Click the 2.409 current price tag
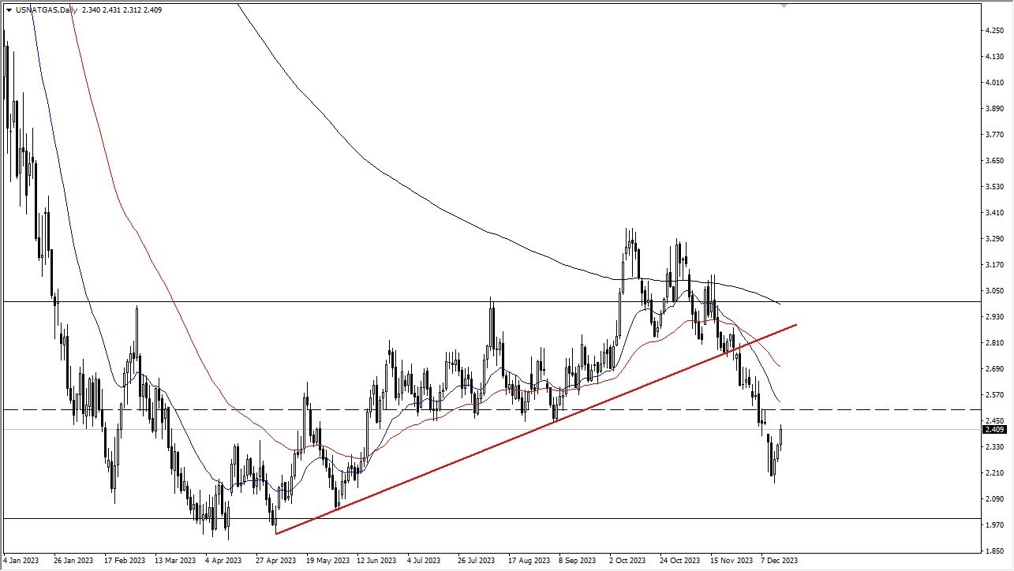Viewport: 1014px width, 571px height. (x=993, y=430)
